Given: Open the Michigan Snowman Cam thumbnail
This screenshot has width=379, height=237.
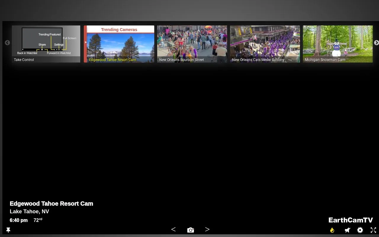Looking at the screenshot, I should (x=338, y=44).
